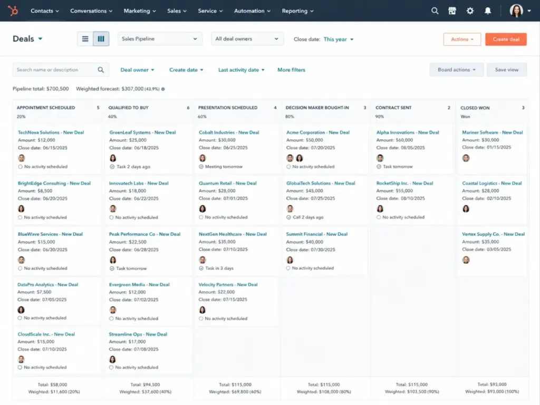The height and width of the screenshot is (405, 540).
Task: Click owner avatar on RocketShip Inc. card
Action: pyautogui.click(x=380, y=209)
